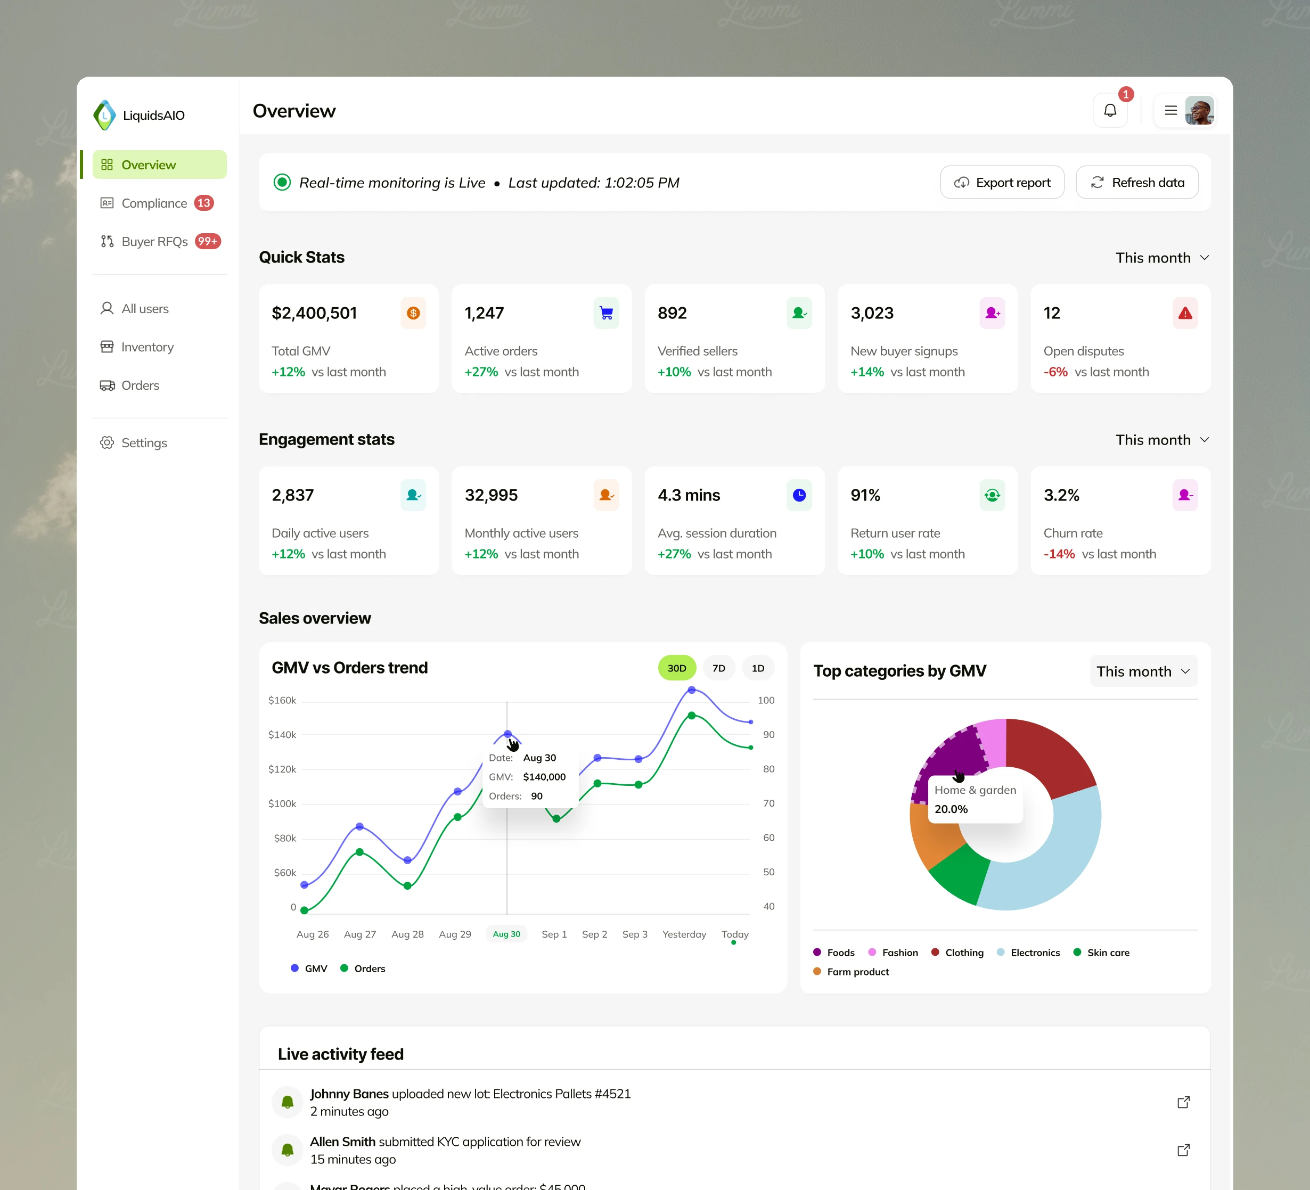The height and width of the screenshot is (1190, 1310).
Task: Open Top categories This month dropdown
Action: [1144, 671]
